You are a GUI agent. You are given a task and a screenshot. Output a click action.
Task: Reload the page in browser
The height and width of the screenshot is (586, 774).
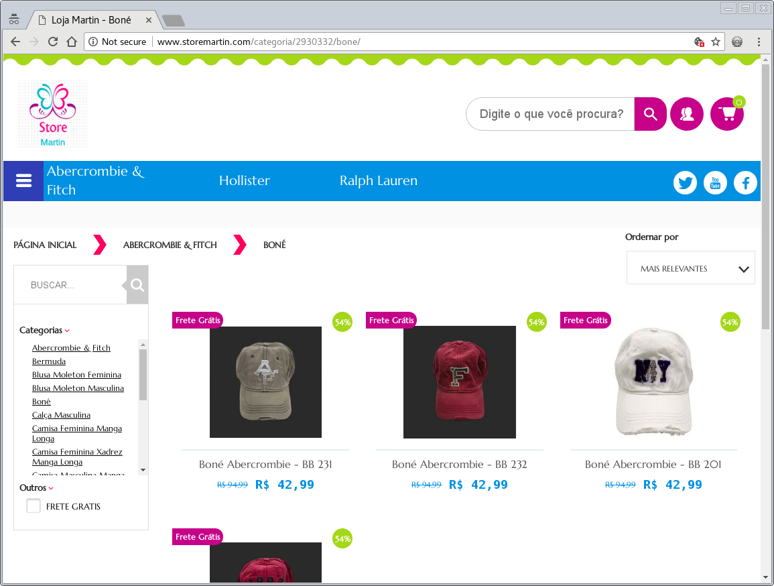click(x=53, y=42)
